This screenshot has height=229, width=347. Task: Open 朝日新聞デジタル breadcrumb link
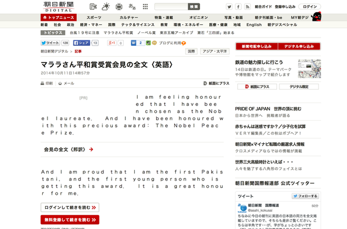[x=54, y=51]
